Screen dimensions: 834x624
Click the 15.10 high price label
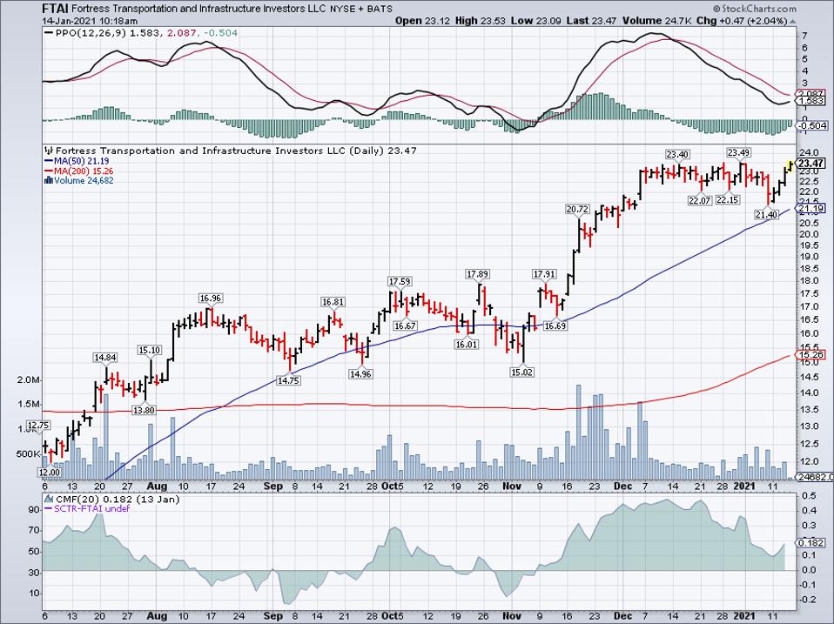click(x=150, y=350)
